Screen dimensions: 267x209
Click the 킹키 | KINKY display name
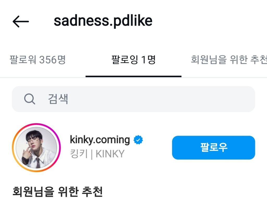(97, 154)
